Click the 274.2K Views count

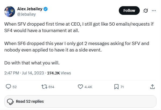point(59,73)
